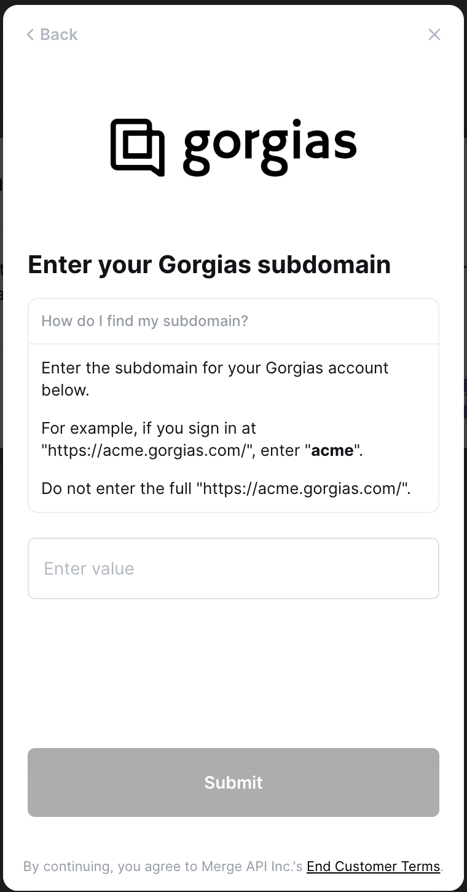Click the example URL before 'enter "acme"'
Viewport: 467px width, 892px height.
click(x=148, y=450)
